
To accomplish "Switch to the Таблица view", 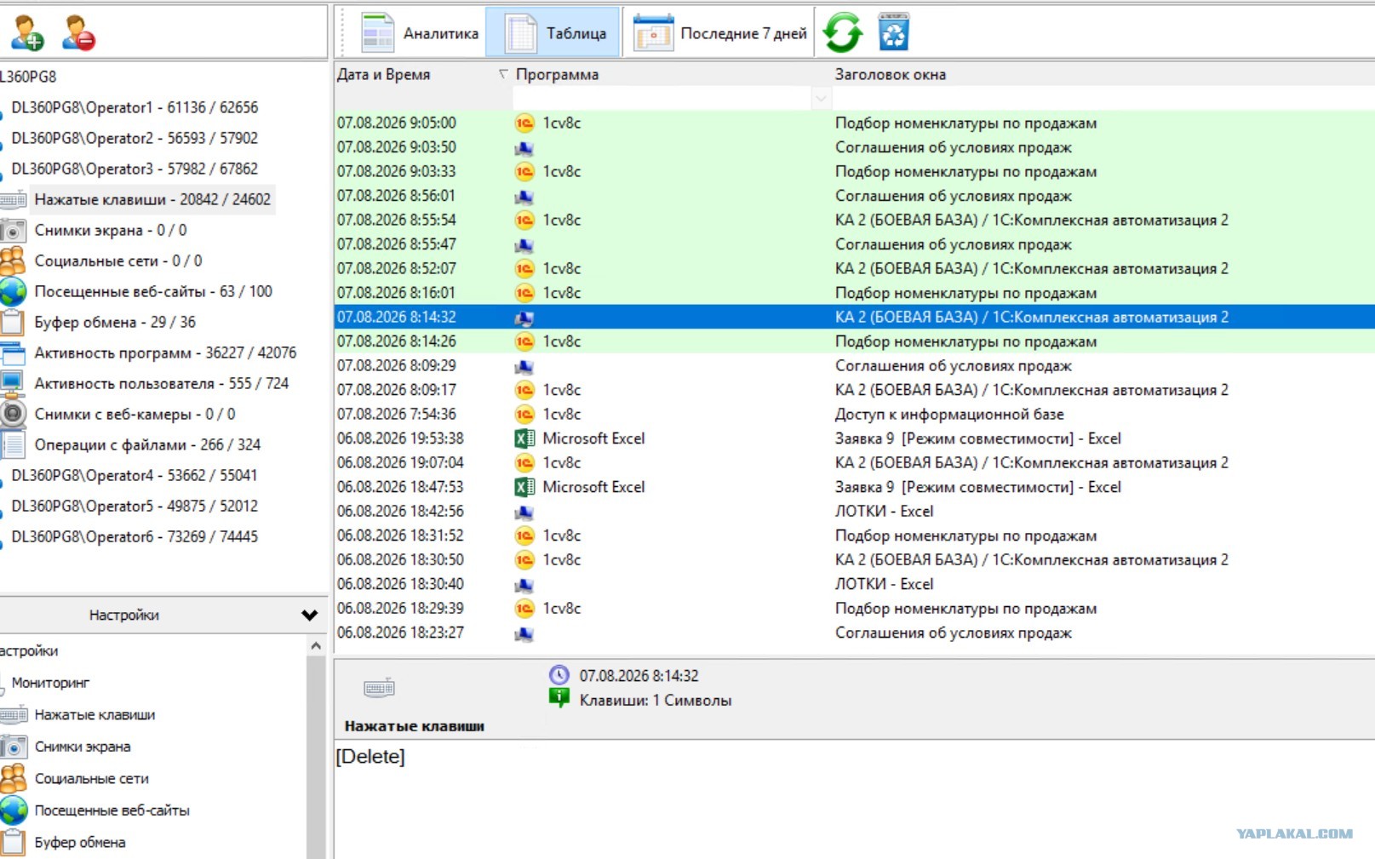I will 553,33.
